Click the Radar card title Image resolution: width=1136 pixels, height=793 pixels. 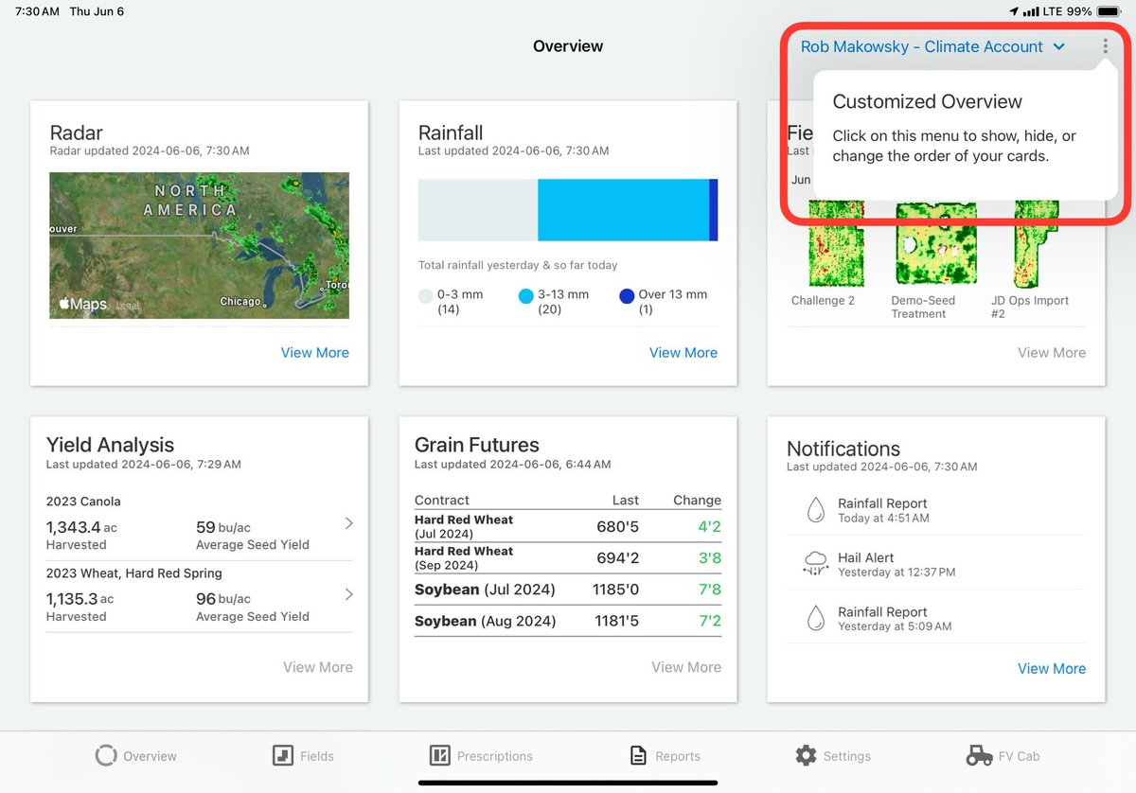[x=76, y=133]
